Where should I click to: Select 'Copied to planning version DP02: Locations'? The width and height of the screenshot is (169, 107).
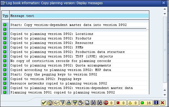pyautogui.click(x=52, y=34)
